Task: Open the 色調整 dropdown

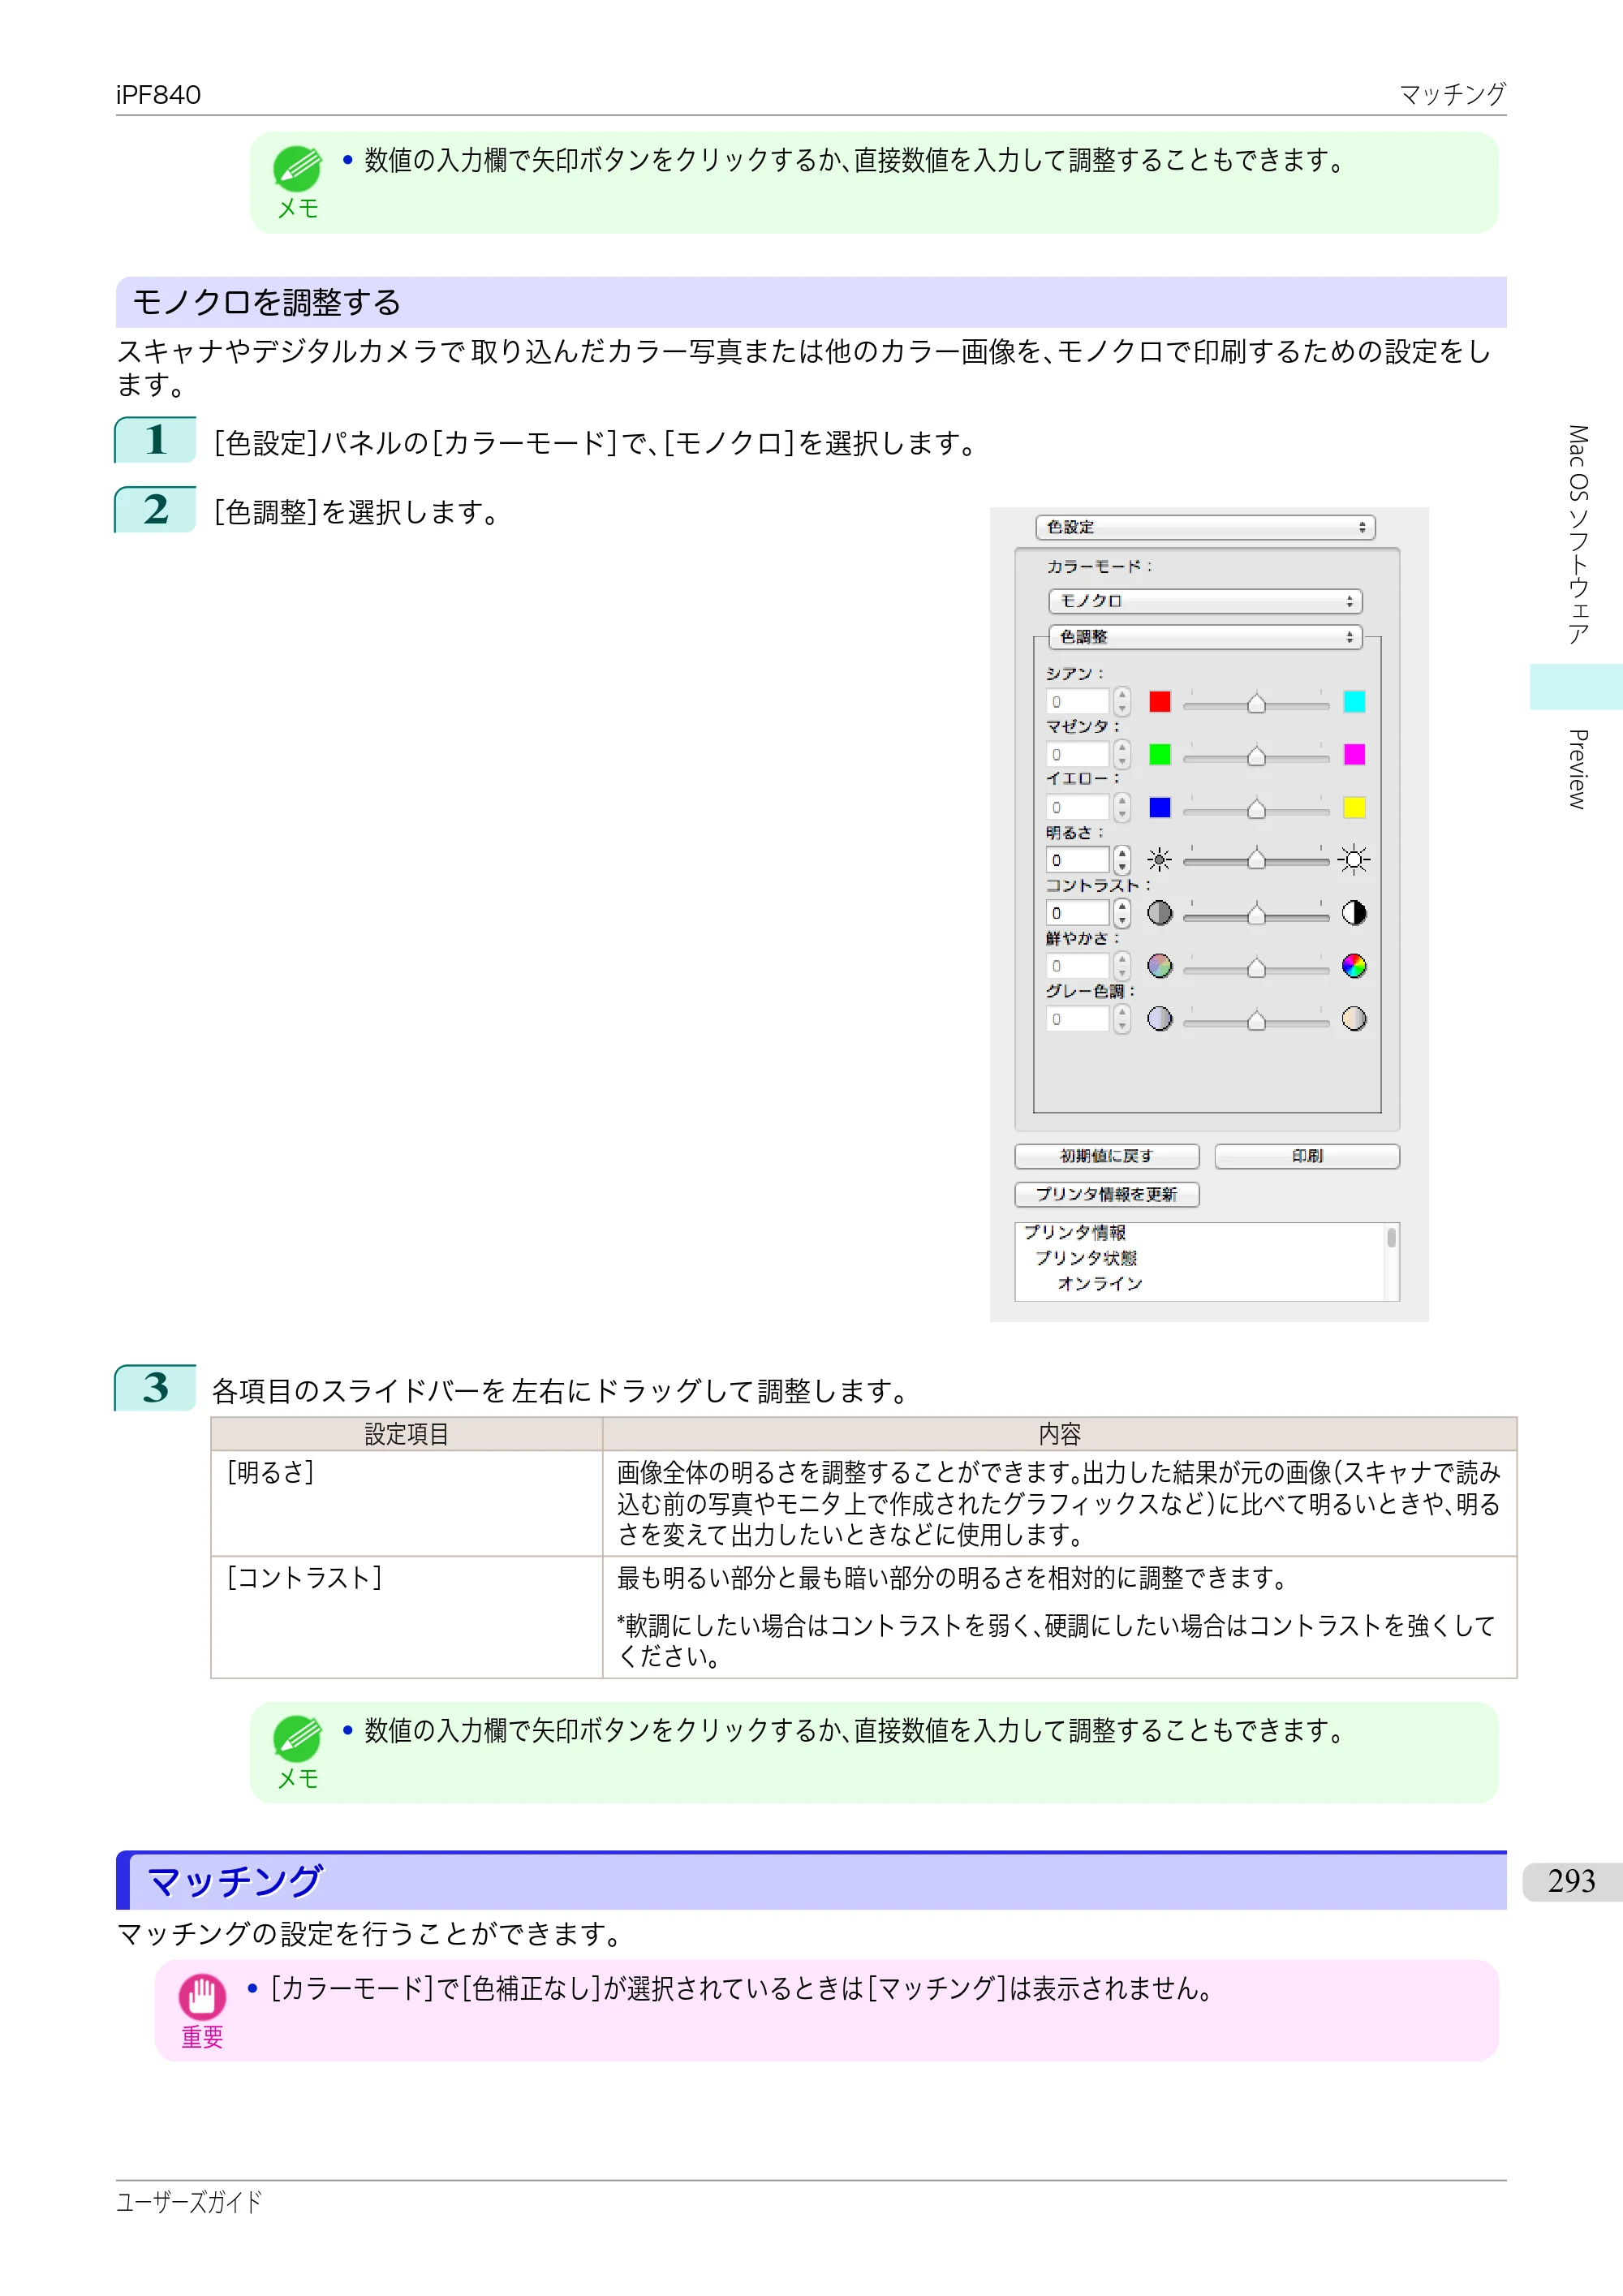Action: (x=1205, y=637)
